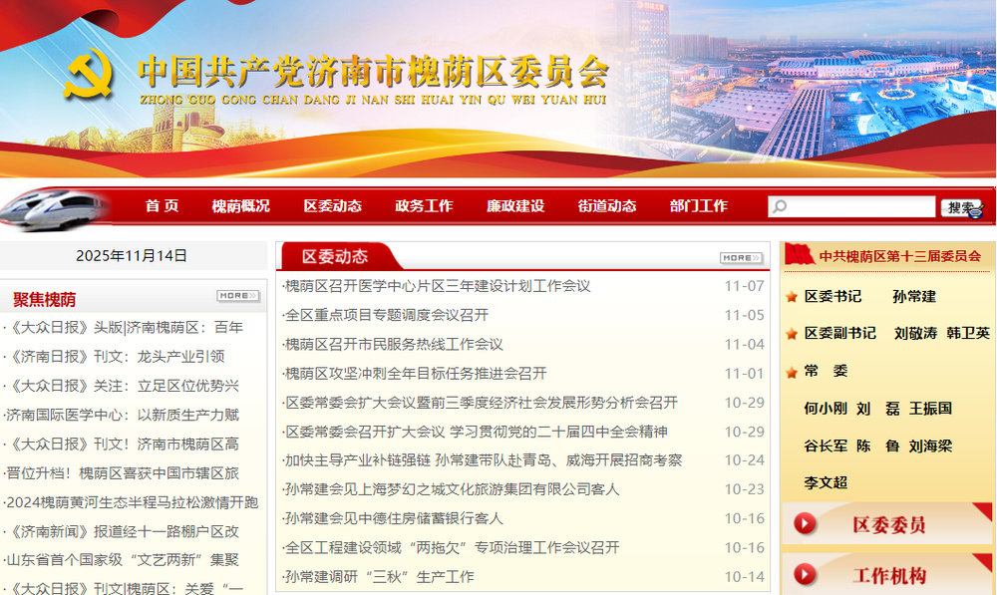Click the star icon next to 区委书记
The height and width of the screenshot is (595, 997).
792,297
